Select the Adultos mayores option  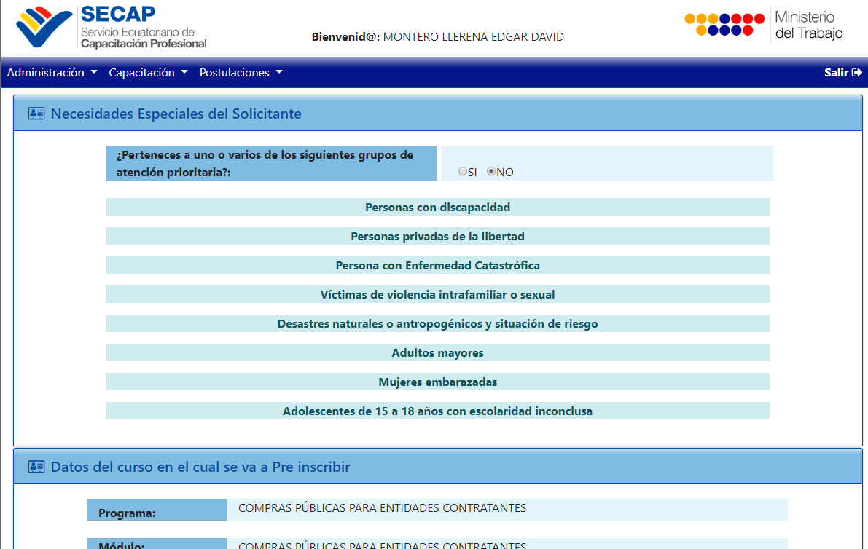point(437,352)
